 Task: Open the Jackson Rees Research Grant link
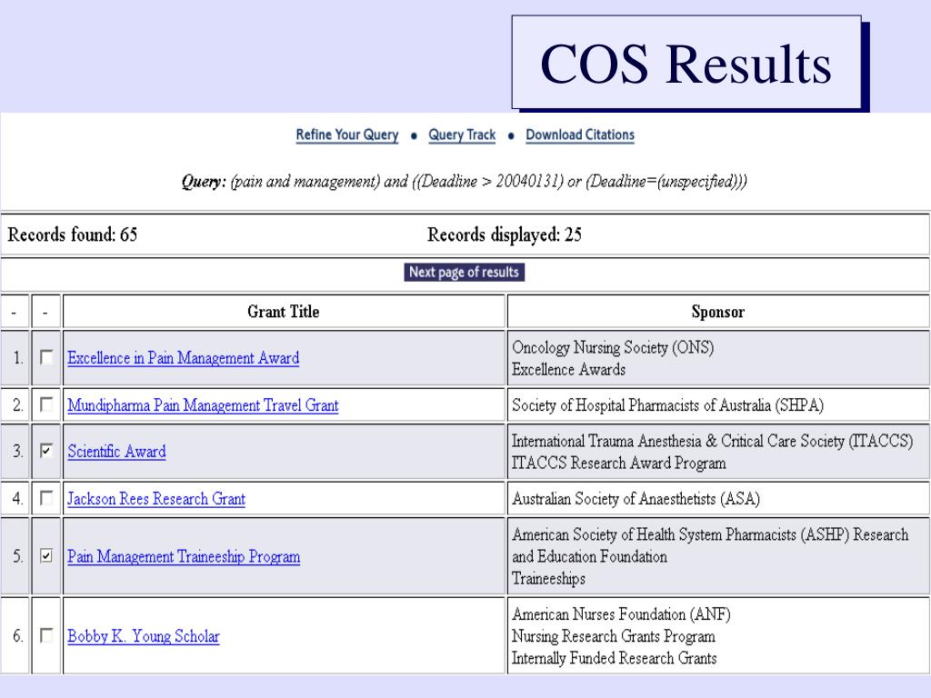[x=156, y=499]
